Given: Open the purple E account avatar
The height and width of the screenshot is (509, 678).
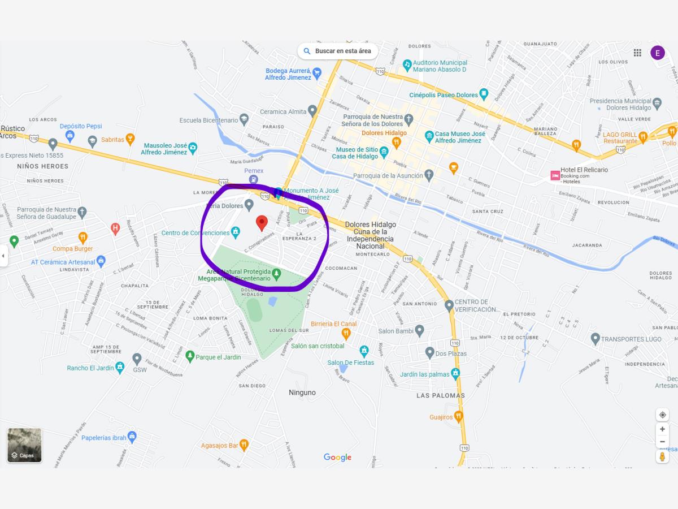Looking at the screenshot, I should pos(657,53).
